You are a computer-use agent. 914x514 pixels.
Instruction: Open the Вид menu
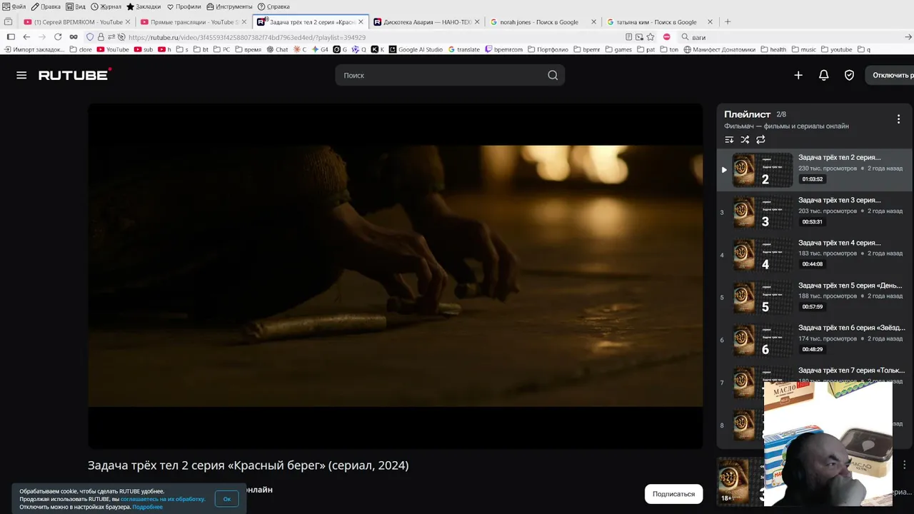click(x=75, y=6)
